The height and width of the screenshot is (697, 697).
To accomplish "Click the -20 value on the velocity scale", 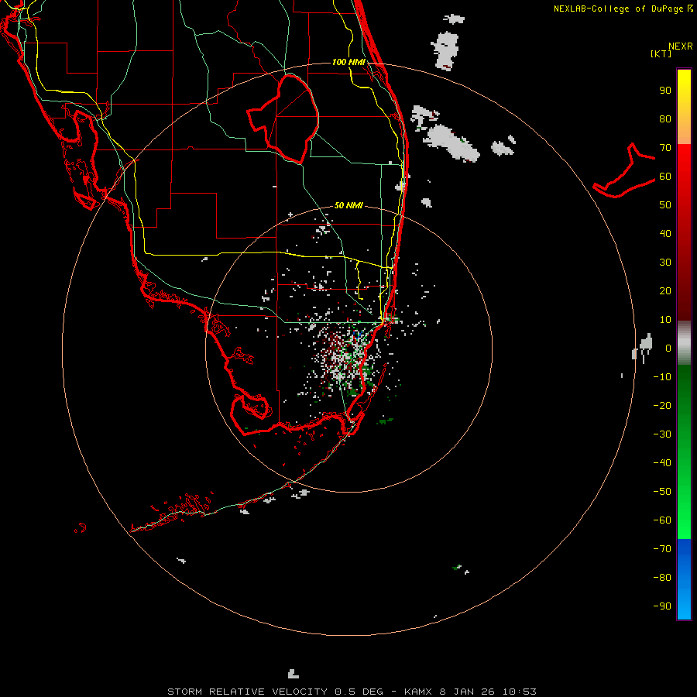I will [662, 405].
